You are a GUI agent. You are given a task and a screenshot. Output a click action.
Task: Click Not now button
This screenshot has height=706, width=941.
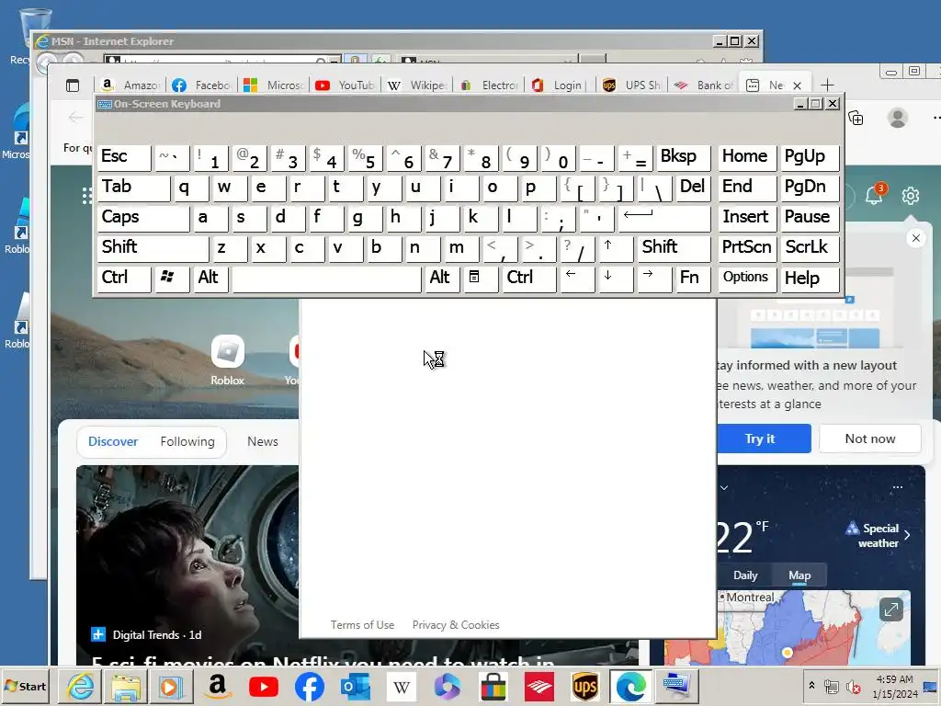click(869, 438)
